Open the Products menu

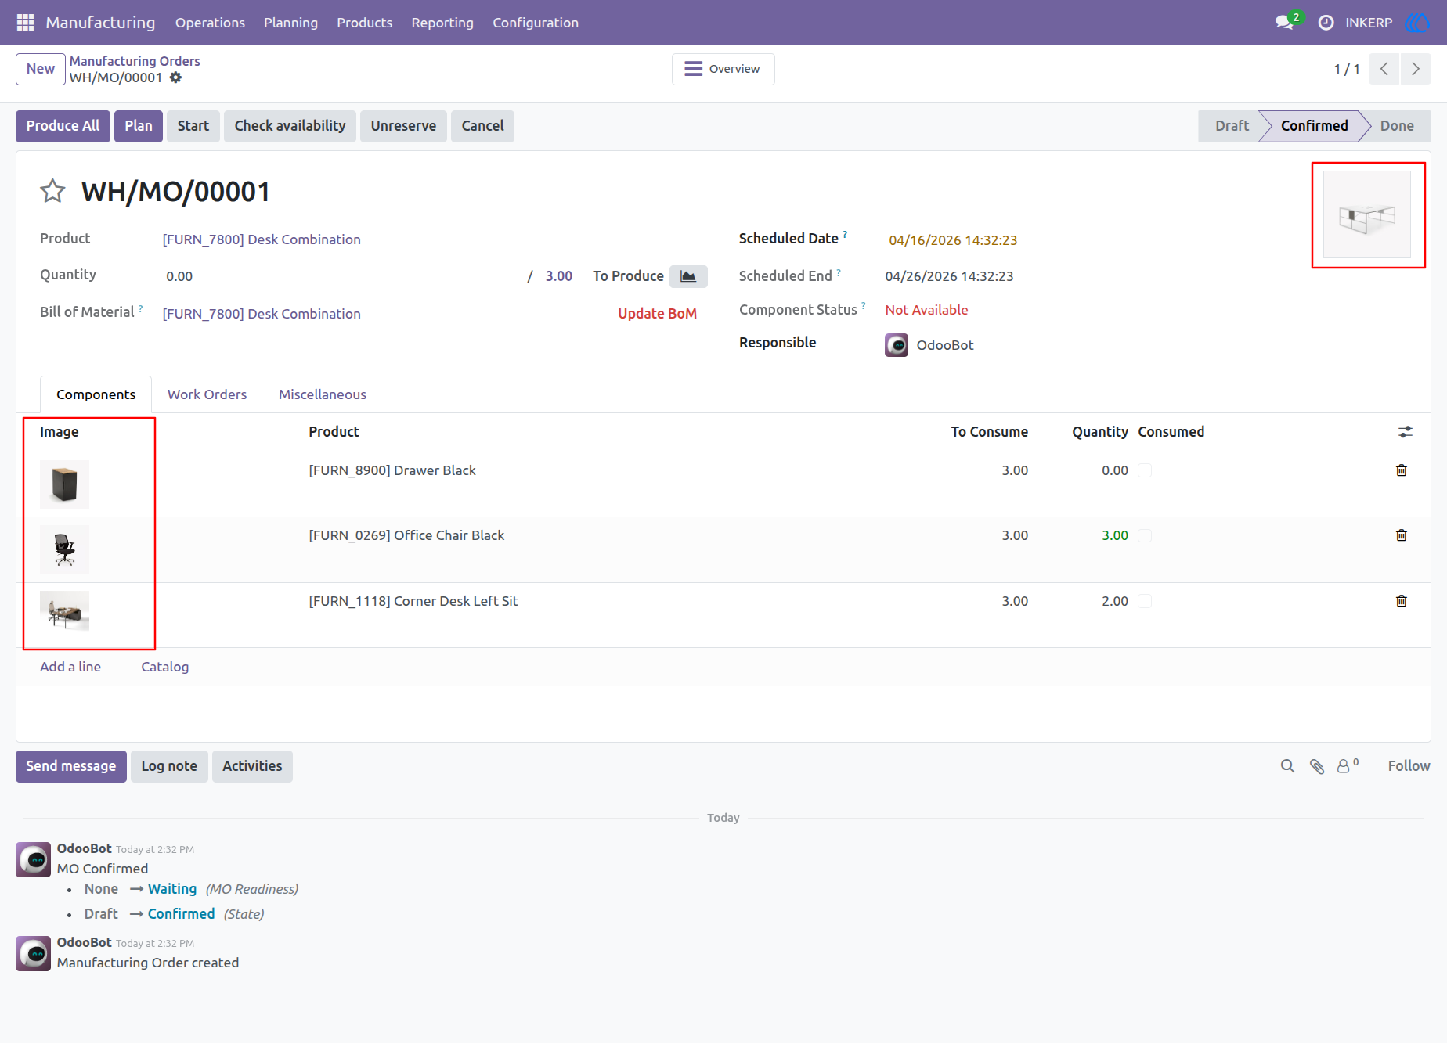pos(364,23)
